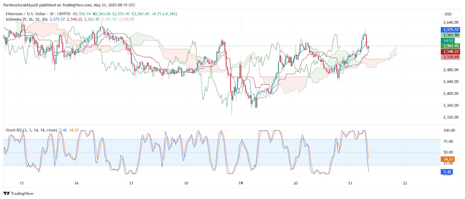The height and width of the screenshot is (199, 465).
Task: Click the Stoch RSI (3, 3, 14, 14, close) label
Action: (31, 130)
